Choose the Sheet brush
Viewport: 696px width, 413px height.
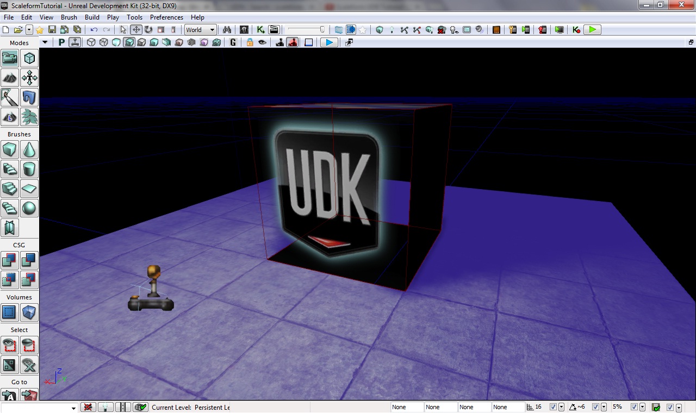(x=29, y=189)
